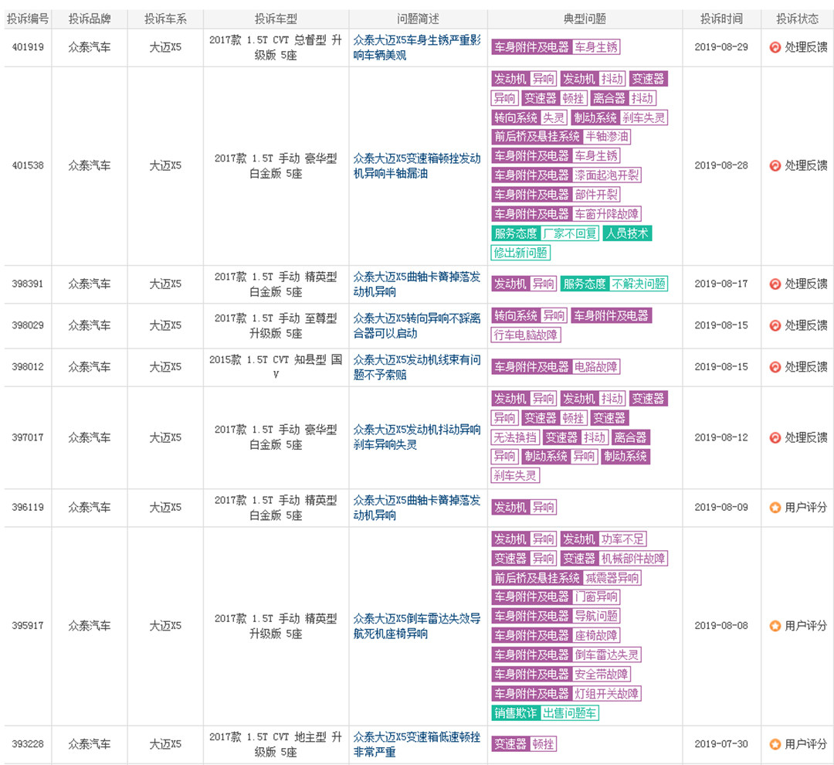This screenshot has height=765, width=834.
Task: Click the 投诉状态 column header
Action: (x=797, y=19)
